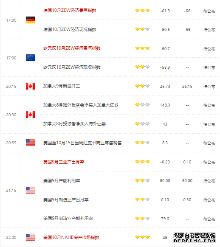Click importance stars for 德国10月ZEW经济景气指数
Screen dimensions: 220x247
[142, 11]
